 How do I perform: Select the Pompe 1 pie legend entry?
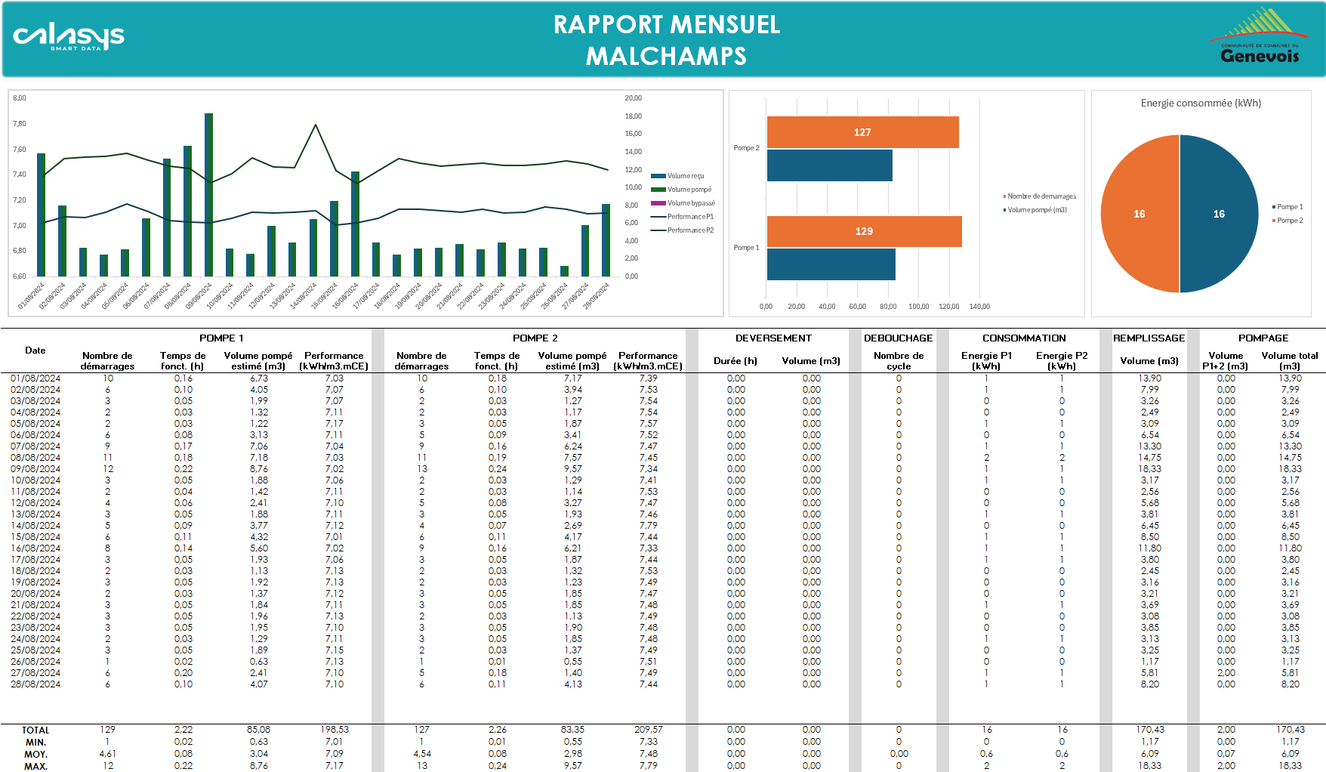1287,207
